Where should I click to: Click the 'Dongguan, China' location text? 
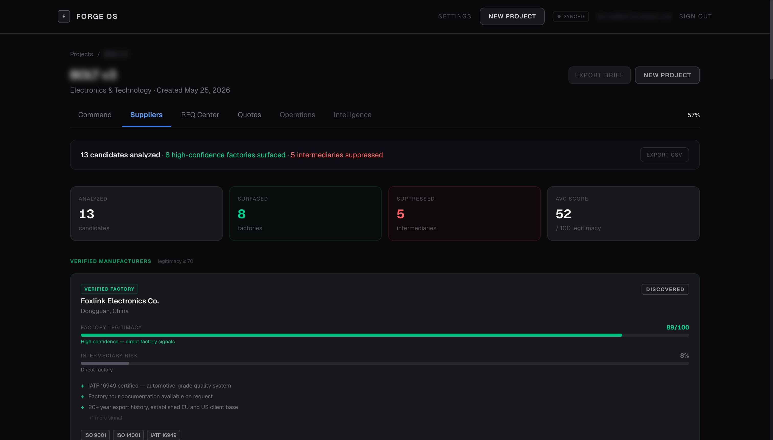105,311
